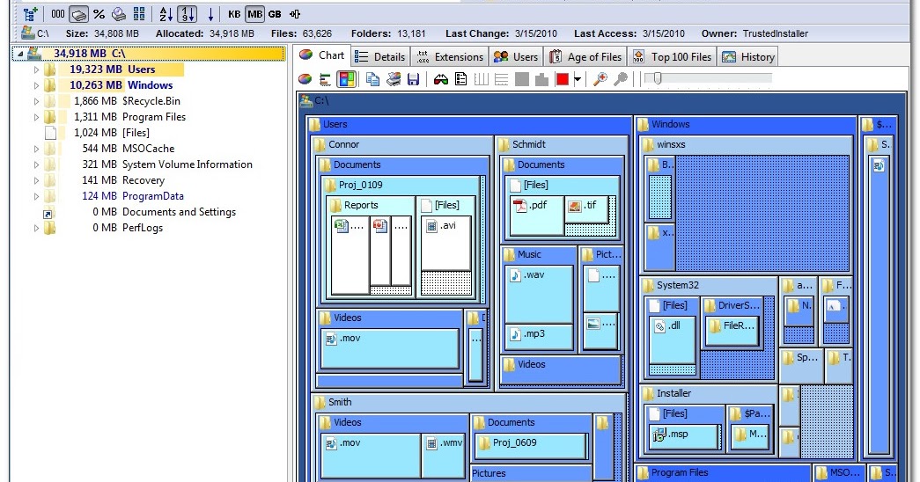
Task: Switch to the Details tab
Action: point(380,57)
